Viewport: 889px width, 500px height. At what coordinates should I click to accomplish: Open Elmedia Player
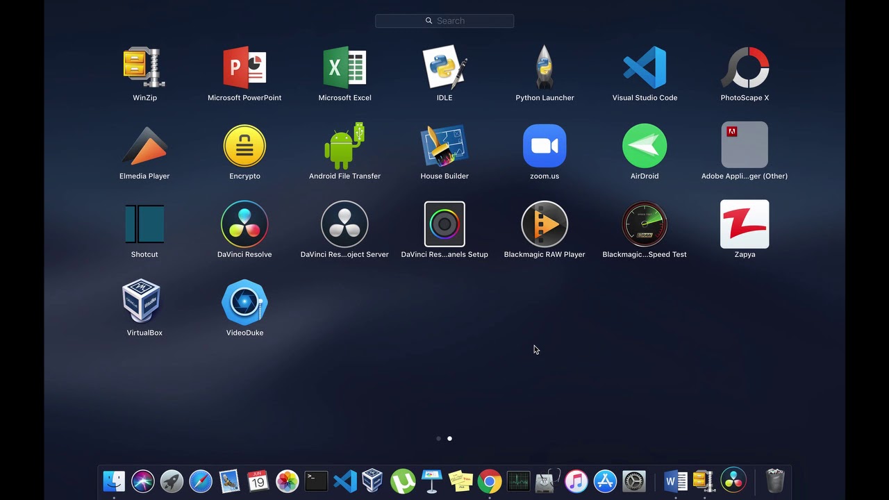point(144,146)
